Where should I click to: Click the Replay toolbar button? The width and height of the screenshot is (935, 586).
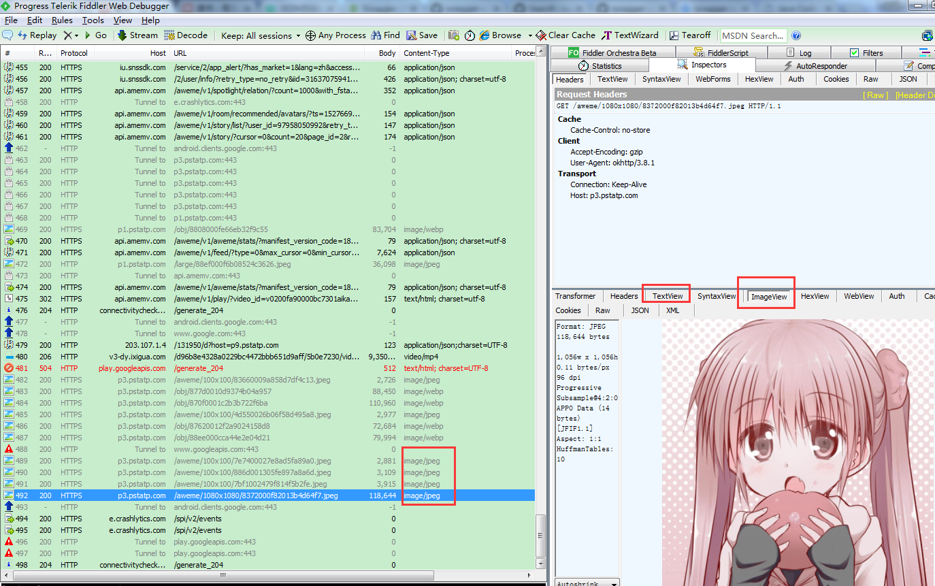[37, 35]
